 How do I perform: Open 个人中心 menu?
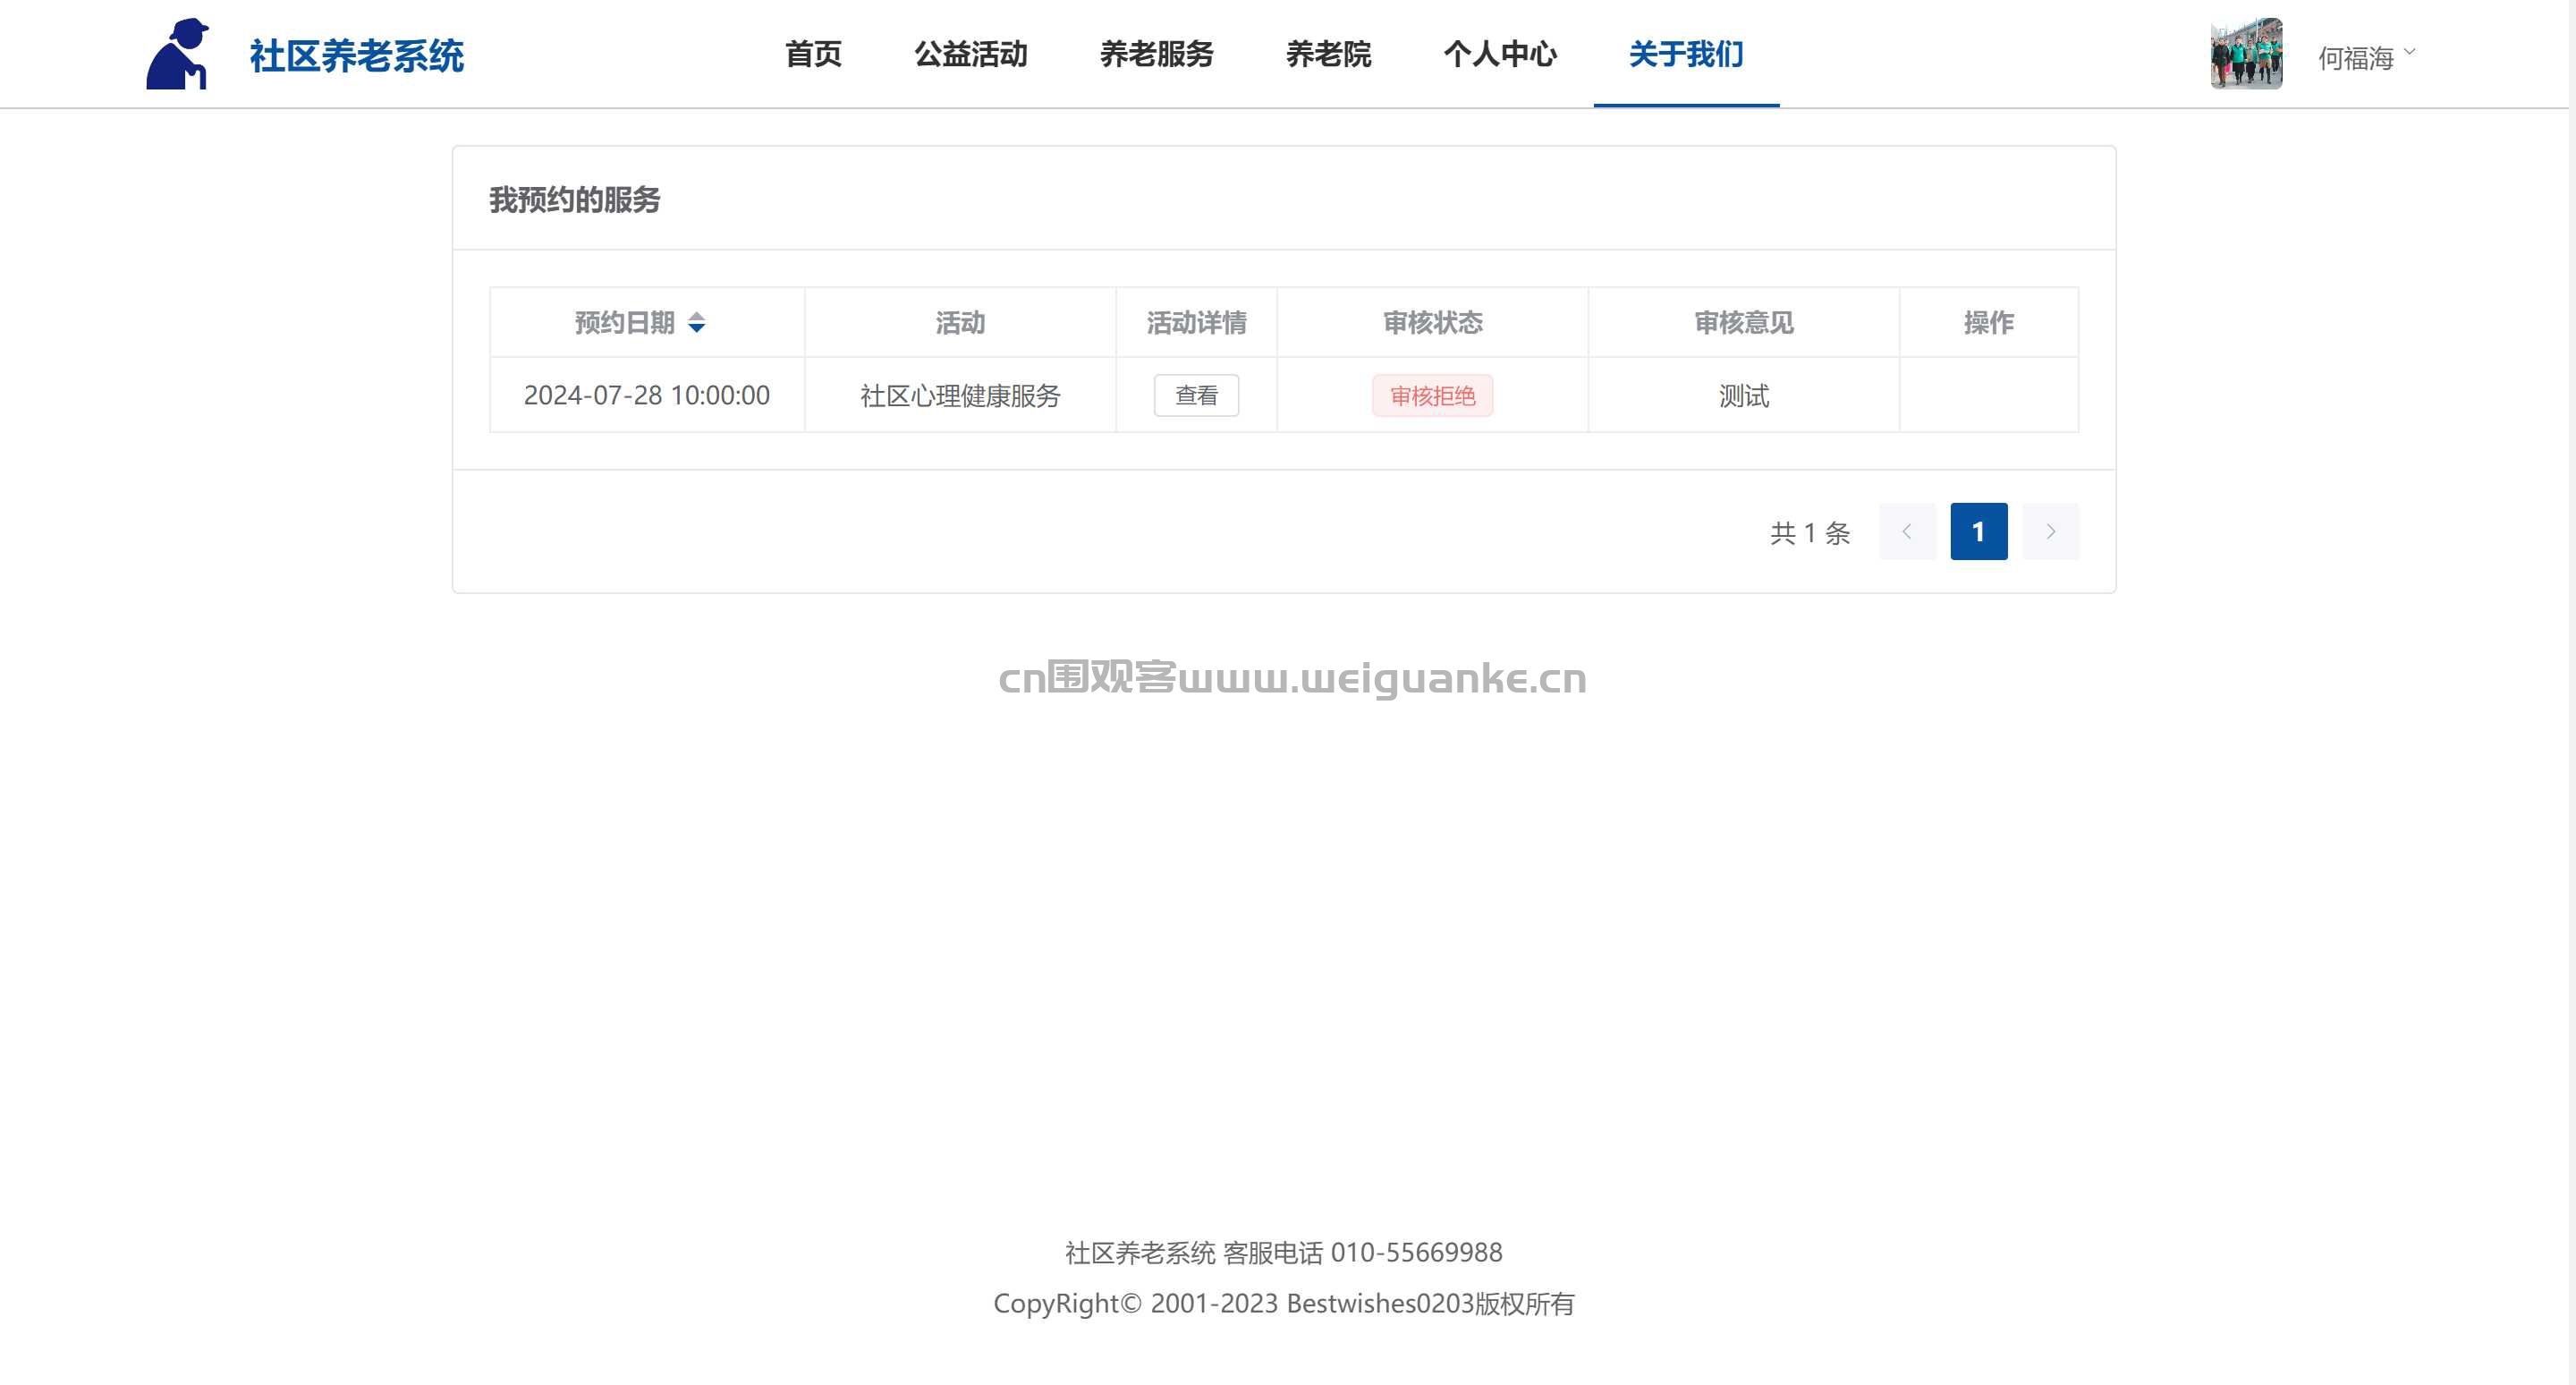[1500, 54]
